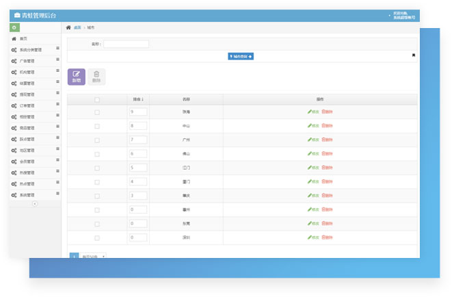Expand 广告管理 via its list toggle
454x299 pixels.
tap(57, 60)
